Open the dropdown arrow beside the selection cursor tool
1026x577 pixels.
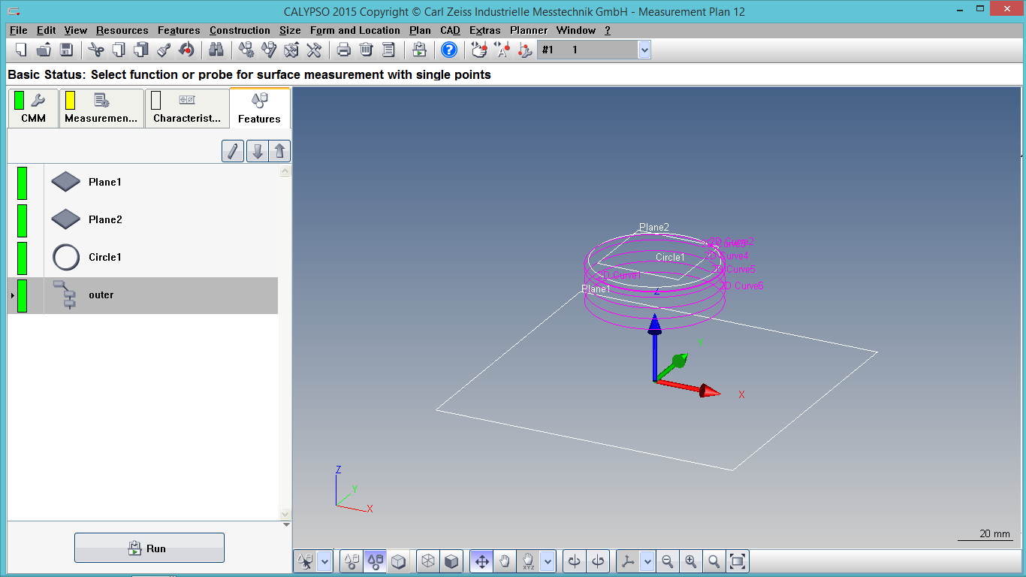(324, 561)
